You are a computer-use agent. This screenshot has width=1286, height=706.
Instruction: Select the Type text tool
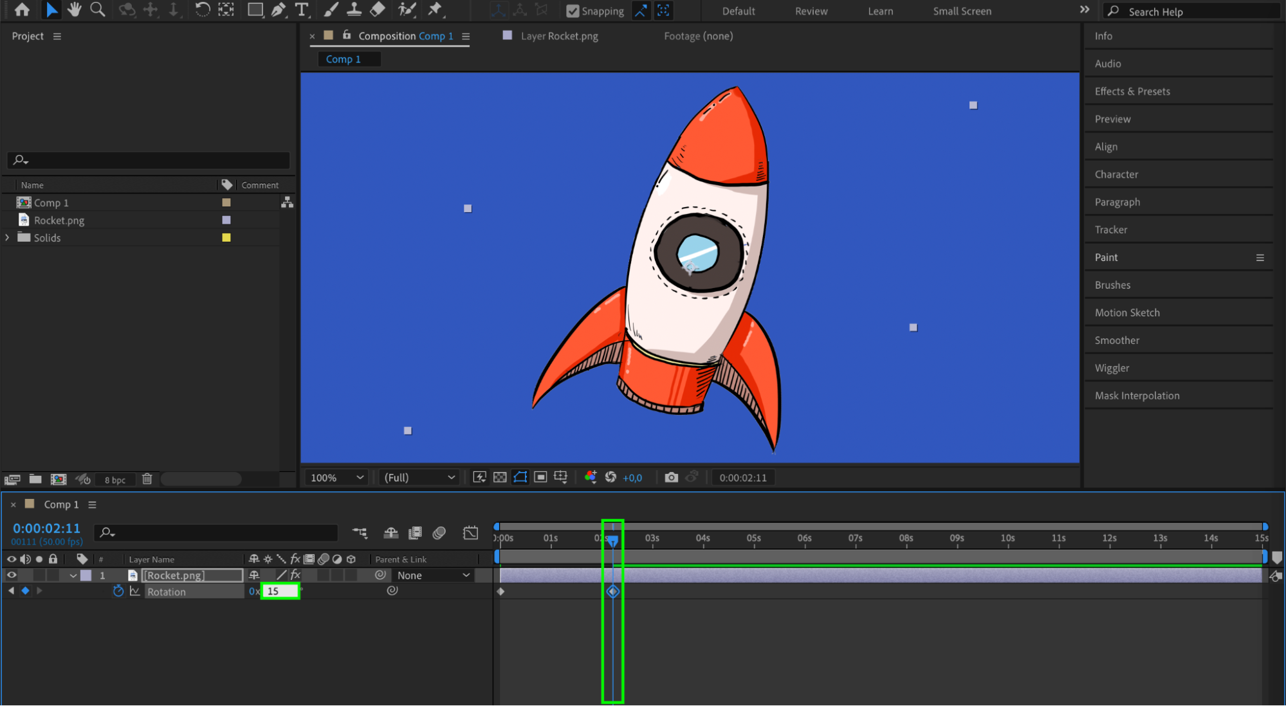[x=302, y=10]
